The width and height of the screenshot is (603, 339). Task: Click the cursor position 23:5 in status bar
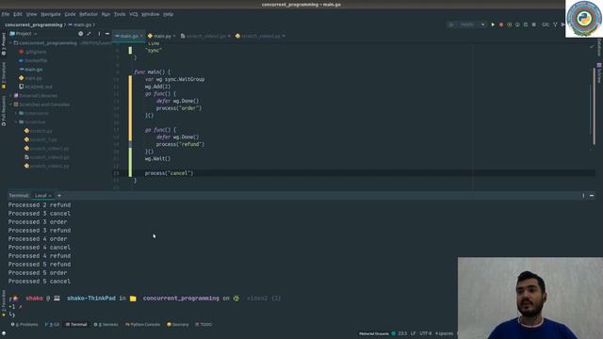tap(402, 333)
